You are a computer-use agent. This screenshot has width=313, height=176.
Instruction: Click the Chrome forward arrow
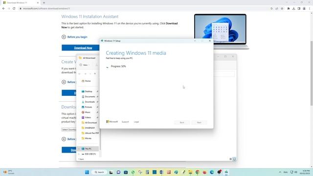pos(9,9)
